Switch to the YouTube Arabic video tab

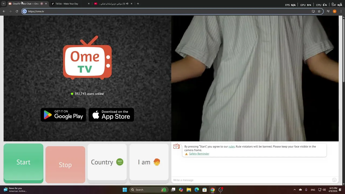(x=113, y=4)
